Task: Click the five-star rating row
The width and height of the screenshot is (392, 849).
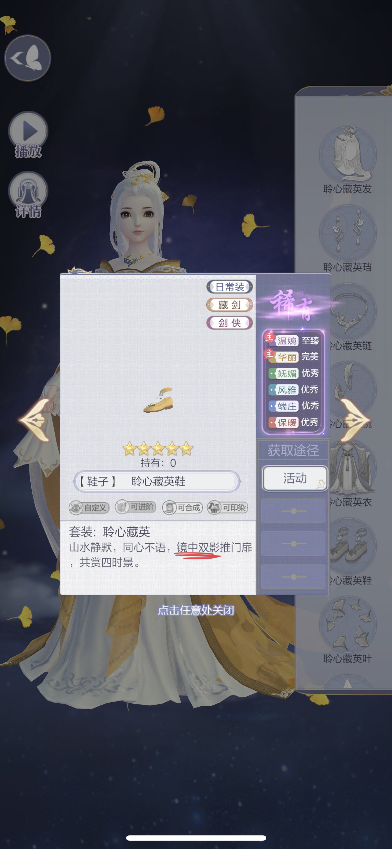Action: coord(158,449)
